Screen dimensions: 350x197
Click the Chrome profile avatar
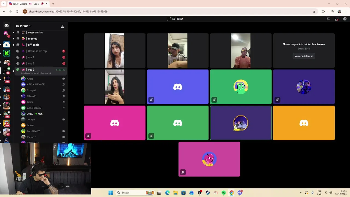[339, 11]
